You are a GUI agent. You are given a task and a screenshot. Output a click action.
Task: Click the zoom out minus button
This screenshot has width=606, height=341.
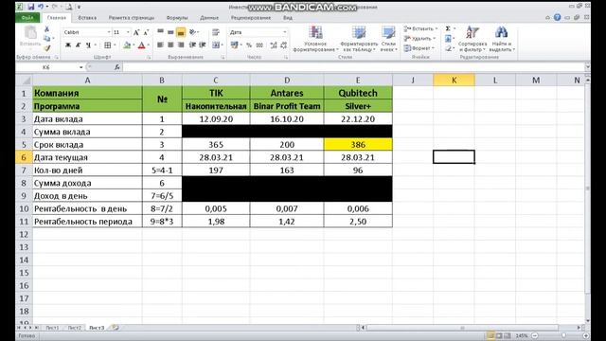(535, 335)
